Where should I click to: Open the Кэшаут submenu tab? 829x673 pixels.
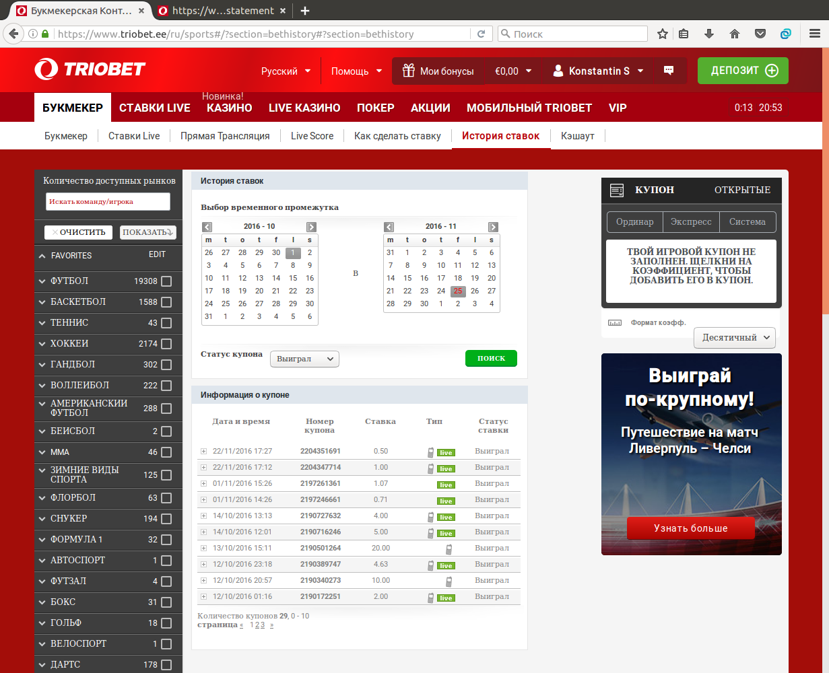(578, 136)
